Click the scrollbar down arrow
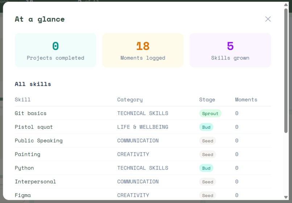292x203 pixels. click(286, 197)
